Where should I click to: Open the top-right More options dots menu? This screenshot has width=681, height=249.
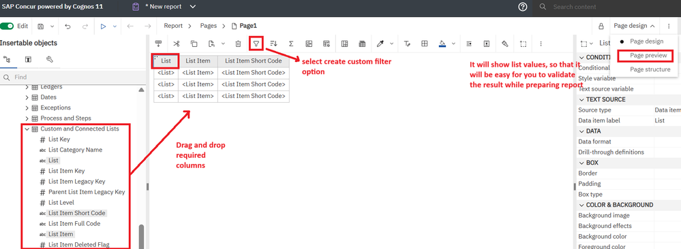(x=669, y=26)
